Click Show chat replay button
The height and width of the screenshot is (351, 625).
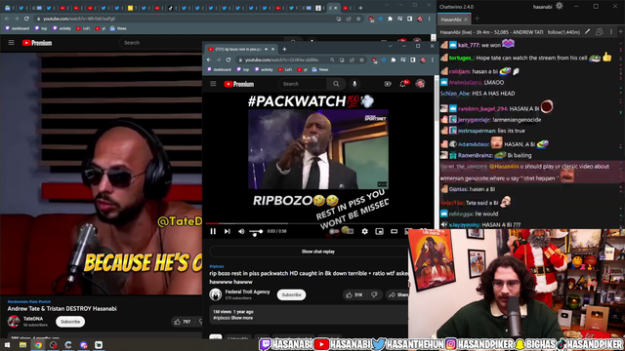pos(317,252)
